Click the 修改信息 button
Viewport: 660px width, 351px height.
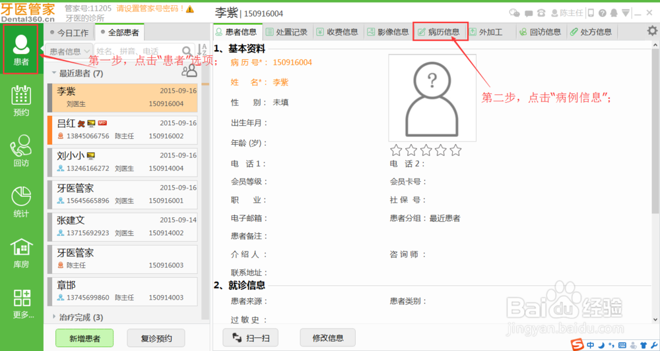pos(328,338)
